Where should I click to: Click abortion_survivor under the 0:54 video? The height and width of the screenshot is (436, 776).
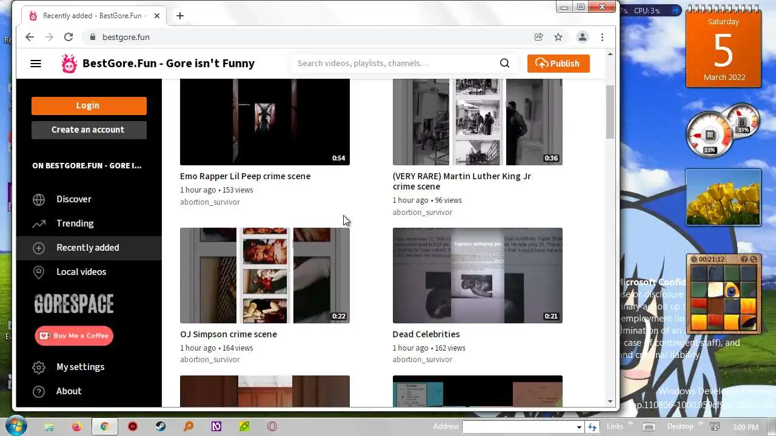pos(210,202)
